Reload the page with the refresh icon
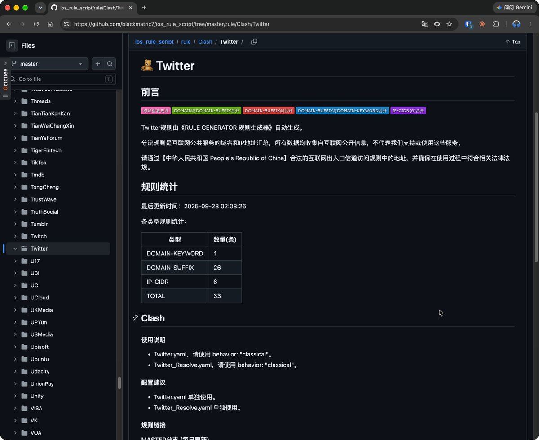Screen dimensions: 539x440 click(36, 24)
